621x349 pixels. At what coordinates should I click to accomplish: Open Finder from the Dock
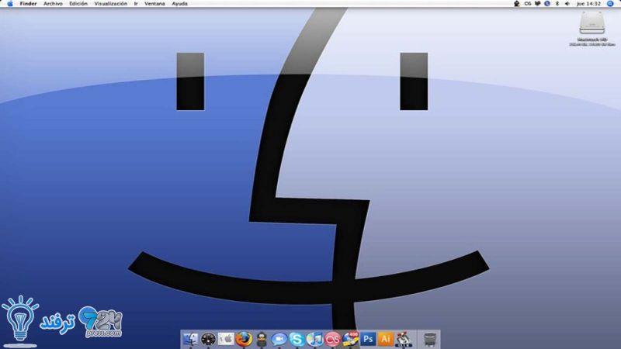point(190,339)
